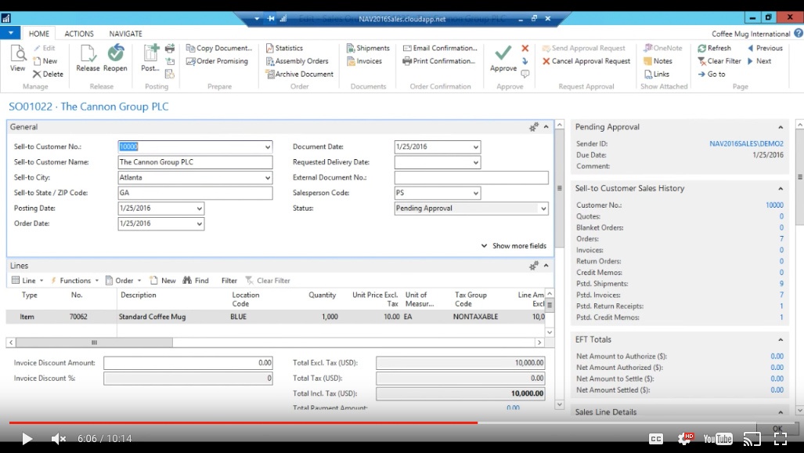The image size is (804, 453).
Task: Archive Document from the ribbon
Action: 300,74
